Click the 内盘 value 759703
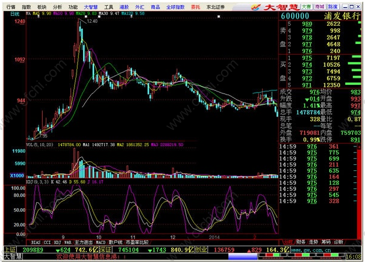This screenshot has height=266, width=365. coord(351,133)
